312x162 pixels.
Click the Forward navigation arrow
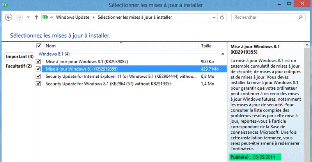pyautogui.click(x=19, y=17)
